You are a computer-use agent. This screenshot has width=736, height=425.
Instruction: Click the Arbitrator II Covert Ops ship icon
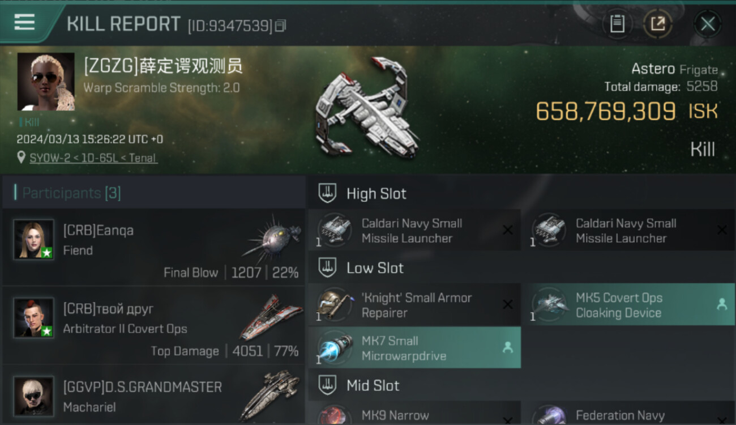(x=270, y=316)
